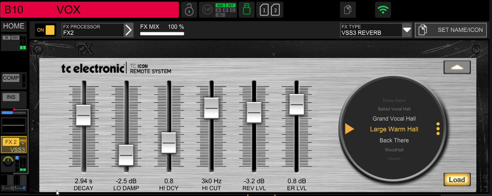Toggle the M mute button in sidebar

[7, 38]
